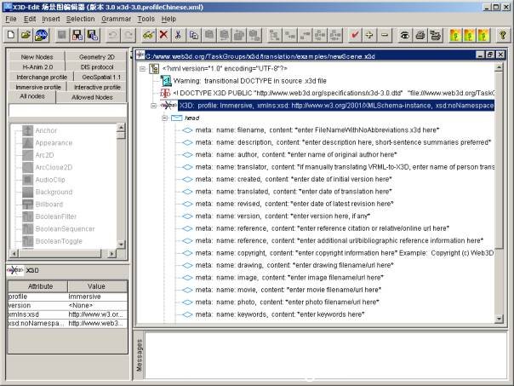Click the 'Immersive' value cell for profile
Screen dimensions: 514x386
point(97,297)
